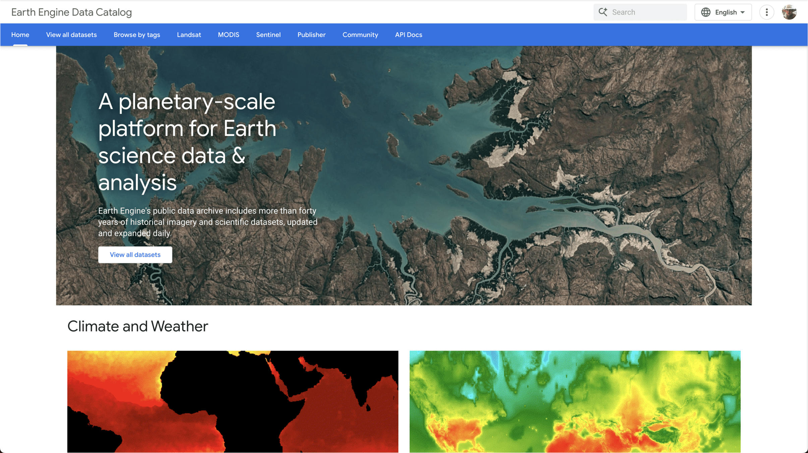Go to View all datasets tab
This screenshot has width=808, height=453.
point(71,35)
